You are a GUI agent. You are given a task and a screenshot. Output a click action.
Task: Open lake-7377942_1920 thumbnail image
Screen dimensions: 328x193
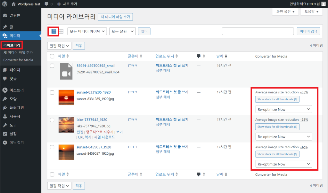[x=66, y=125]
